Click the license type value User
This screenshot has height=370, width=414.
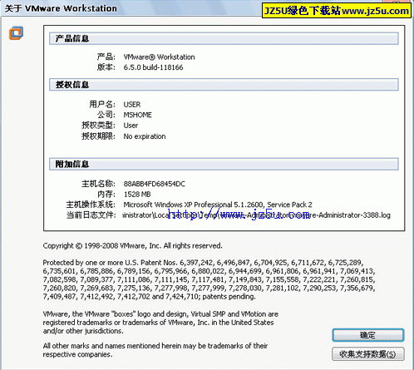[x=131, y=126]
